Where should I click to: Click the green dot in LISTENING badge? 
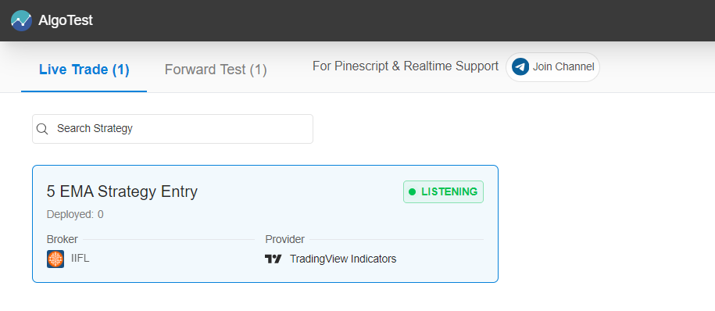pos(413,192)
